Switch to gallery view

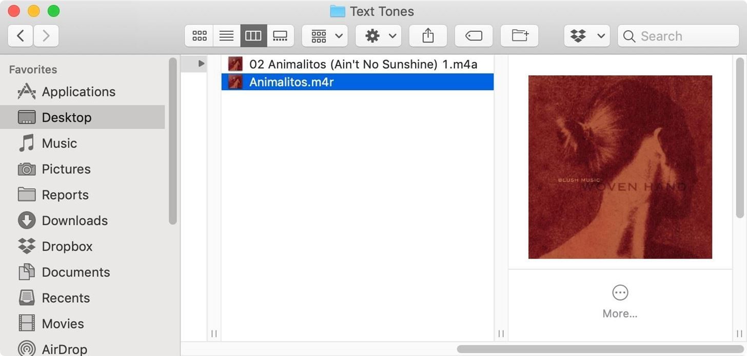click(x=280, y=35)
